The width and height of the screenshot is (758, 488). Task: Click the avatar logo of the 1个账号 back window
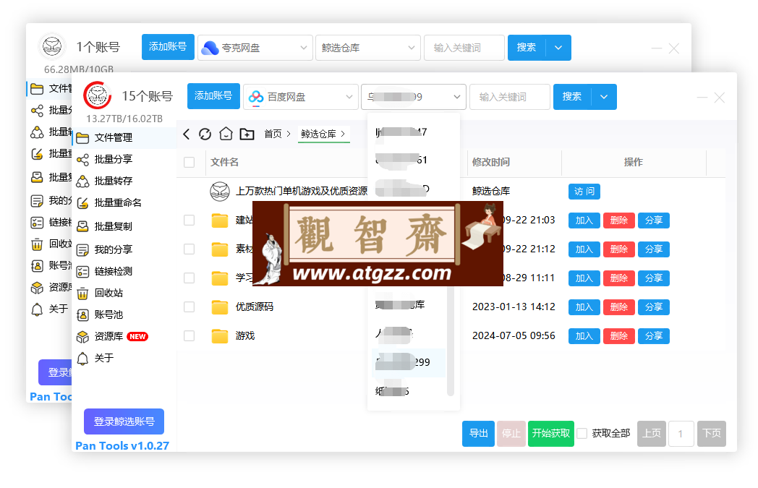pos(52,46)
